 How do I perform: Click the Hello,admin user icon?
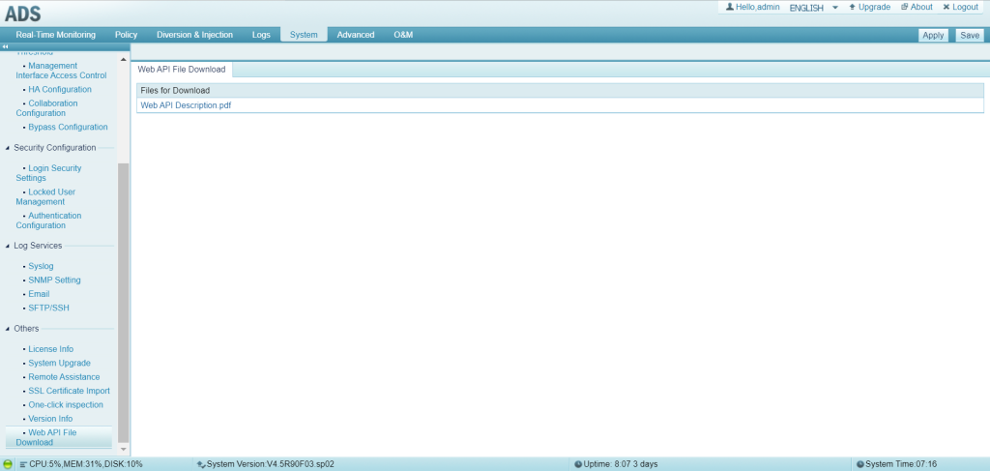click(x=730, y=7)
